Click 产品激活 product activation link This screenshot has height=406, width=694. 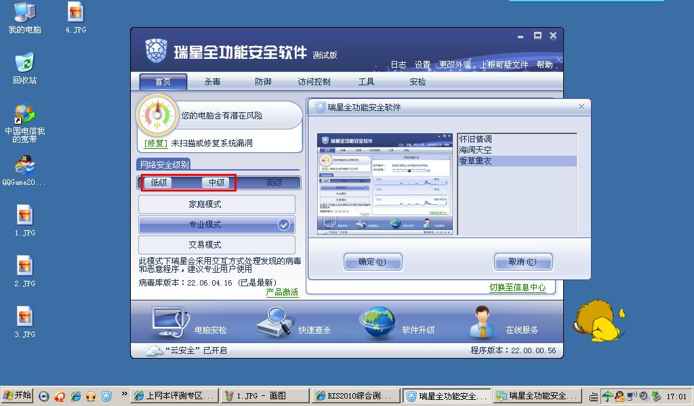[282, 292]
